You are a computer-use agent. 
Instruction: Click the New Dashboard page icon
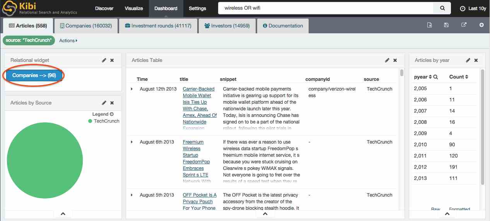430,25
